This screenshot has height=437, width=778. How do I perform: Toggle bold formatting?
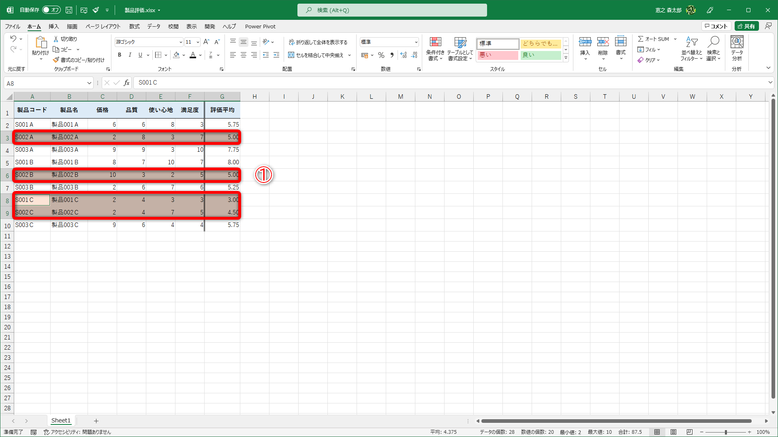[x=120, y=55]
